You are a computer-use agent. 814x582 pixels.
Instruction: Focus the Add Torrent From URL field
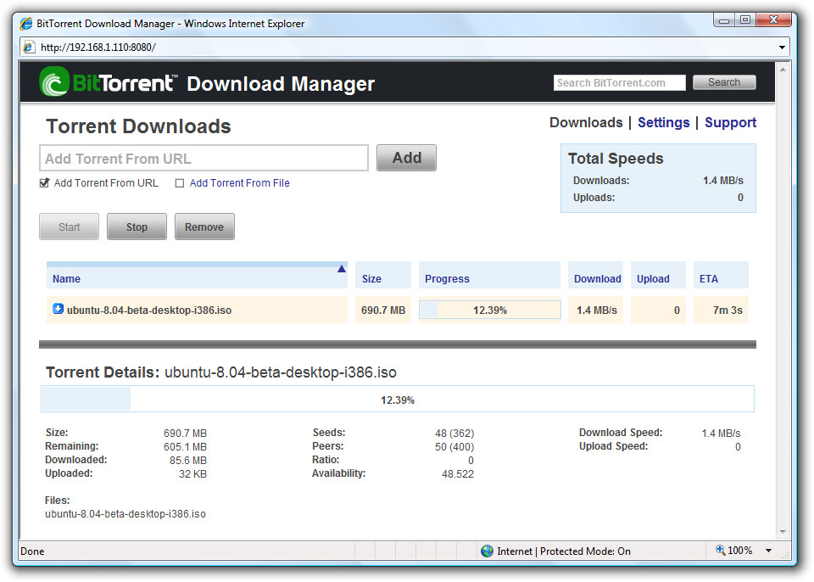(x=203, y=158)
